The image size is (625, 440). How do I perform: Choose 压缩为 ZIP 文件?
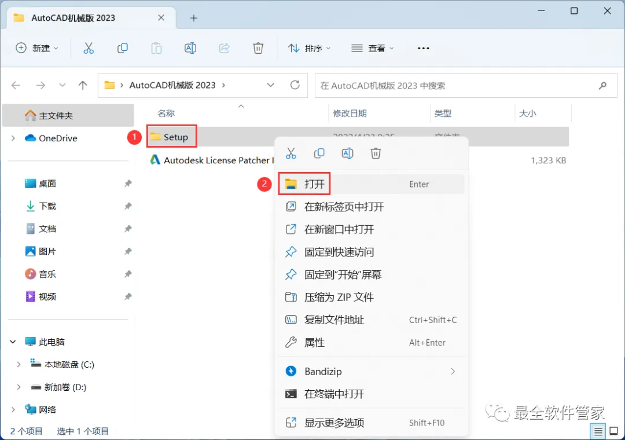tap(371, 297)
